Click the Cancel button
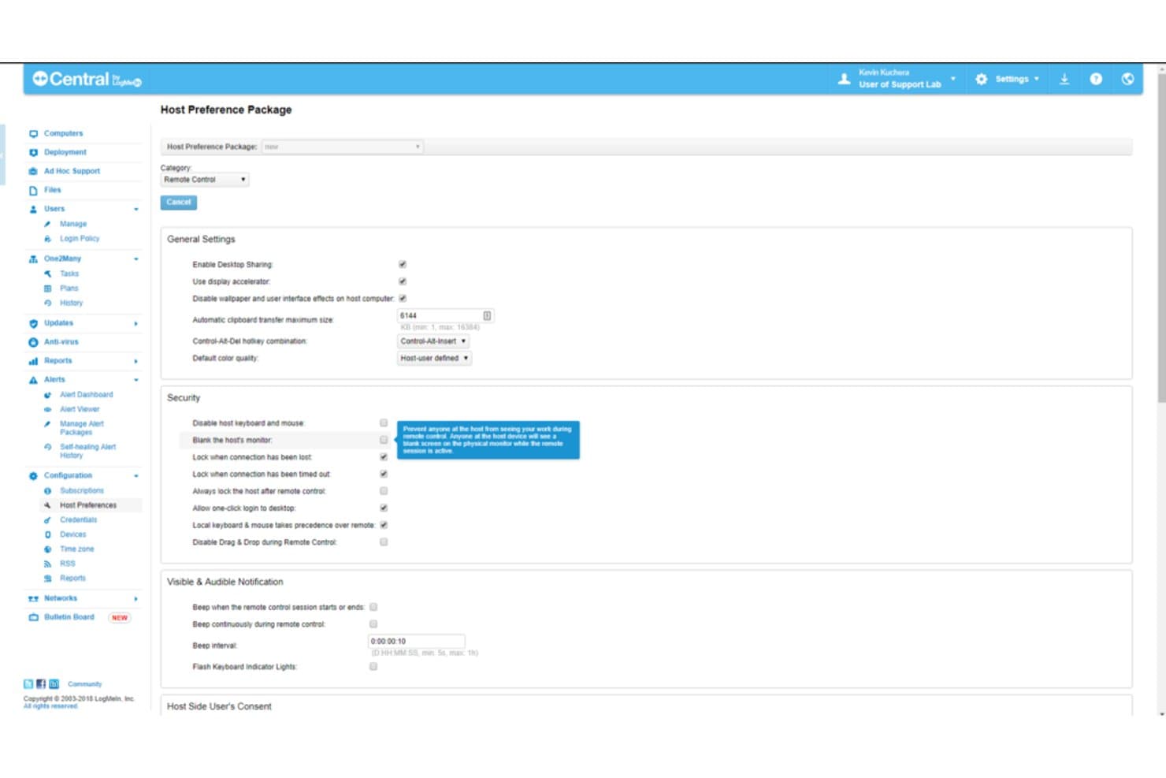The image size is (1166, 778). click(179, 203)
